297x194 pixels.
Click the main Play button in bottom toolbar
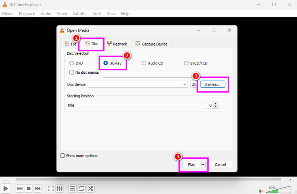6,188
